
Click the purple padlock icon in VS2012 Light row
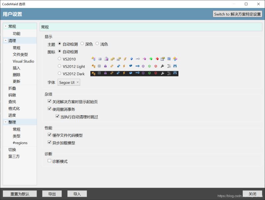[106, 66]
